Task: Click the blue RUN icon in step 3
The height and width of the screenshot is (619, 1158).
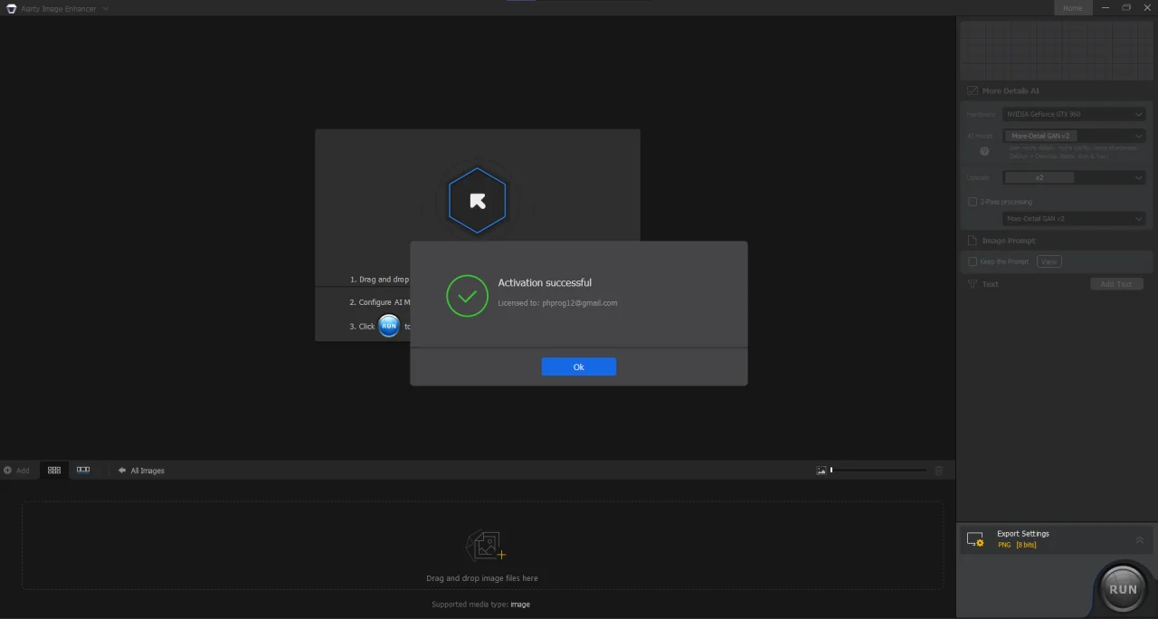Action: coord(389,326)
